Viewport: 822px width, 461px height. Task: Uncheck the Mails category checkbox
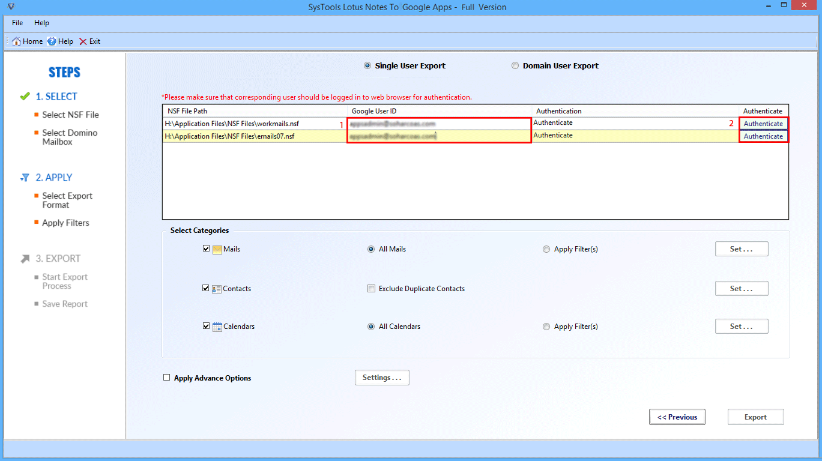pyautogui.click(x=206, y=249)
